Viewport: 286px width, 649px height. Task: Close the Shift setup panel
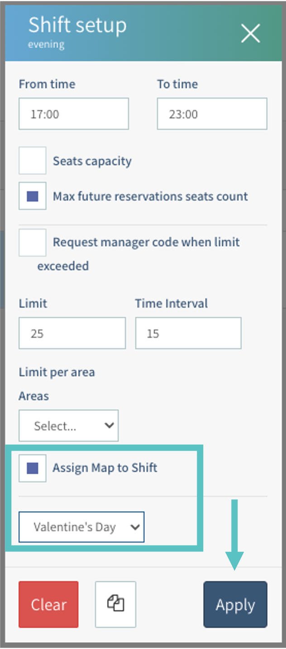(250, 34)
